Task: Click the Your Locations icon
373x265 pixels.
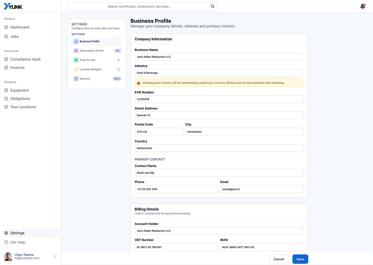Action: pyautogui.click(x=6, y=107)
